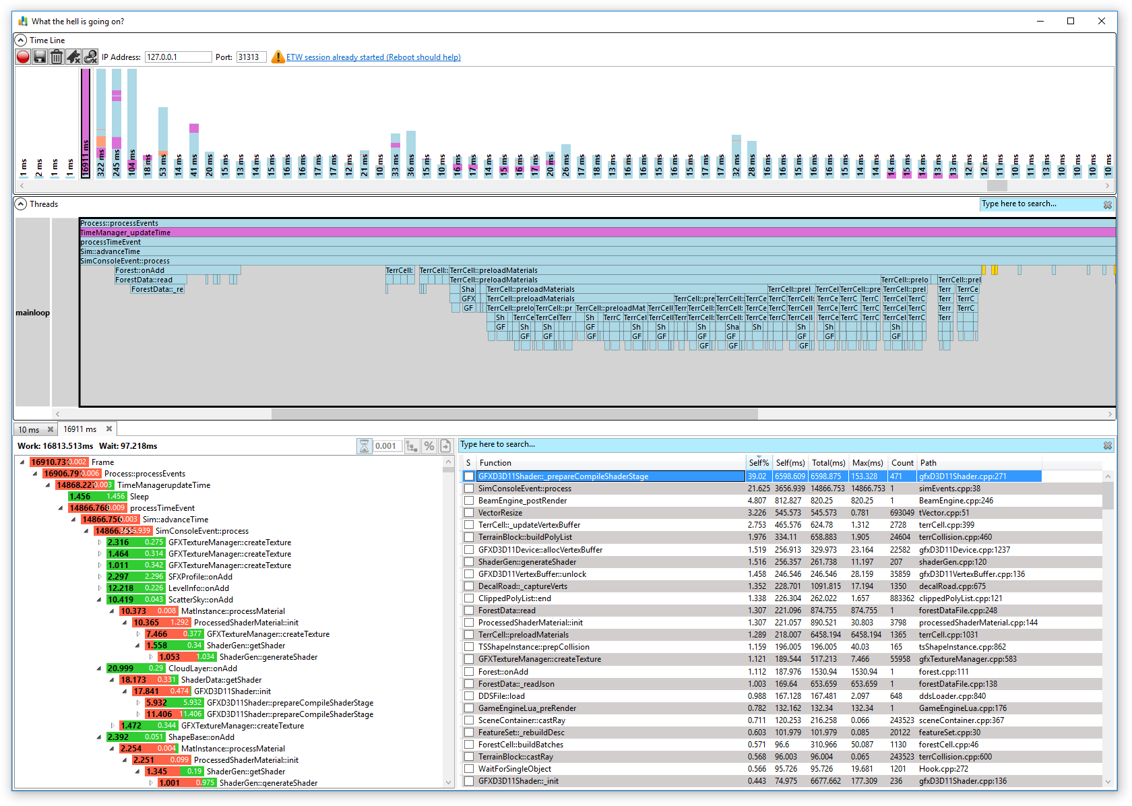The width and height of the screenshot is (1132, 806).
Task: Click the export document arrow icon
Action: [445, 446]
